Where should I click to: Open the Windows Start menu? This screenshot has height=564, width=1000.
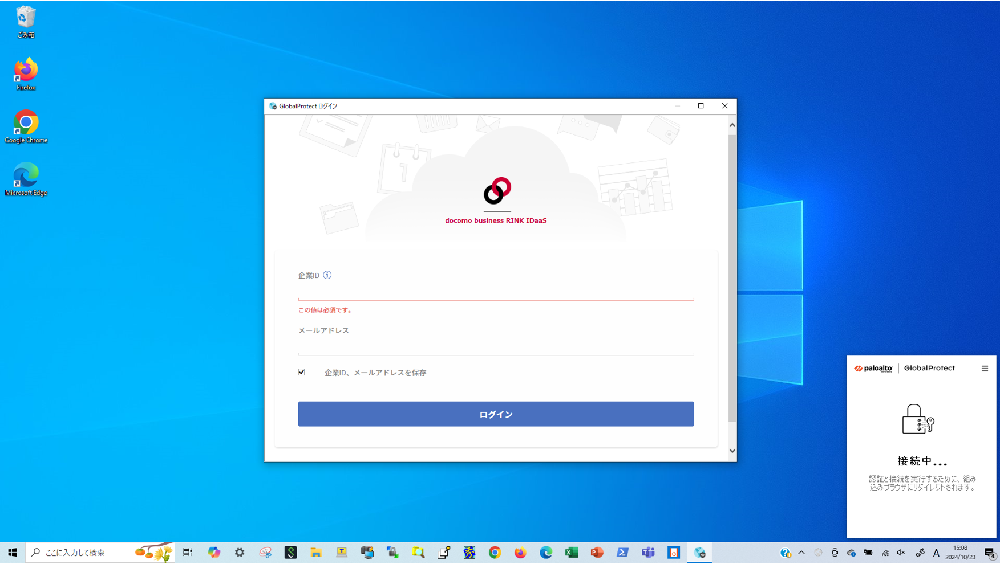(13, 553)
